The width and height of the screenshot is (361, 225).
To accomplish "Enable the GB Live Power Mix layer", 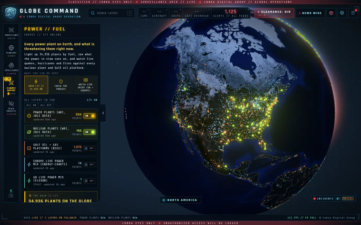I will pyautogui.click(x=89, y=181).
